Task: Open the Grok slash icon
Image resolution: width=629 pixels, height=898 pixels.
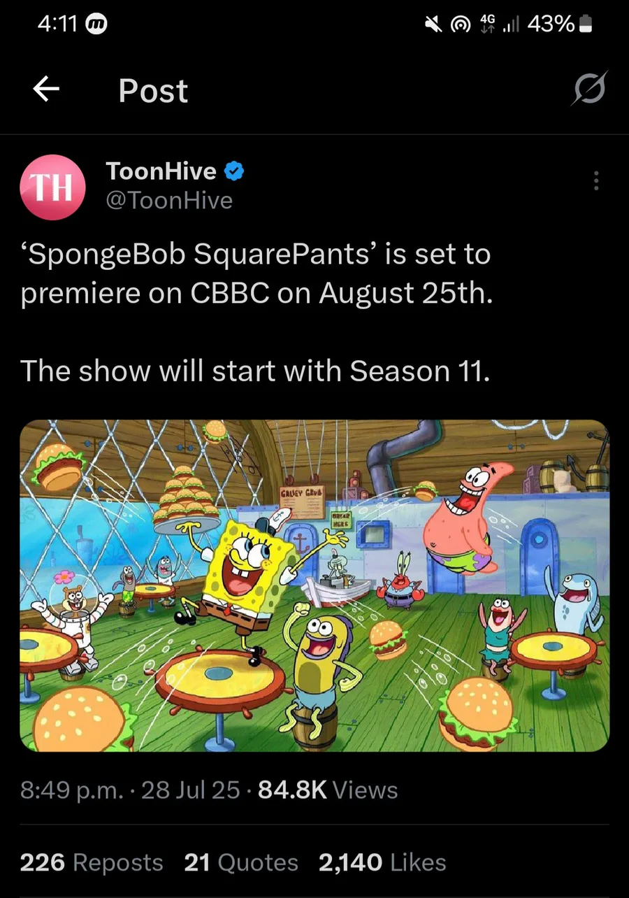Action: [589, 89]
